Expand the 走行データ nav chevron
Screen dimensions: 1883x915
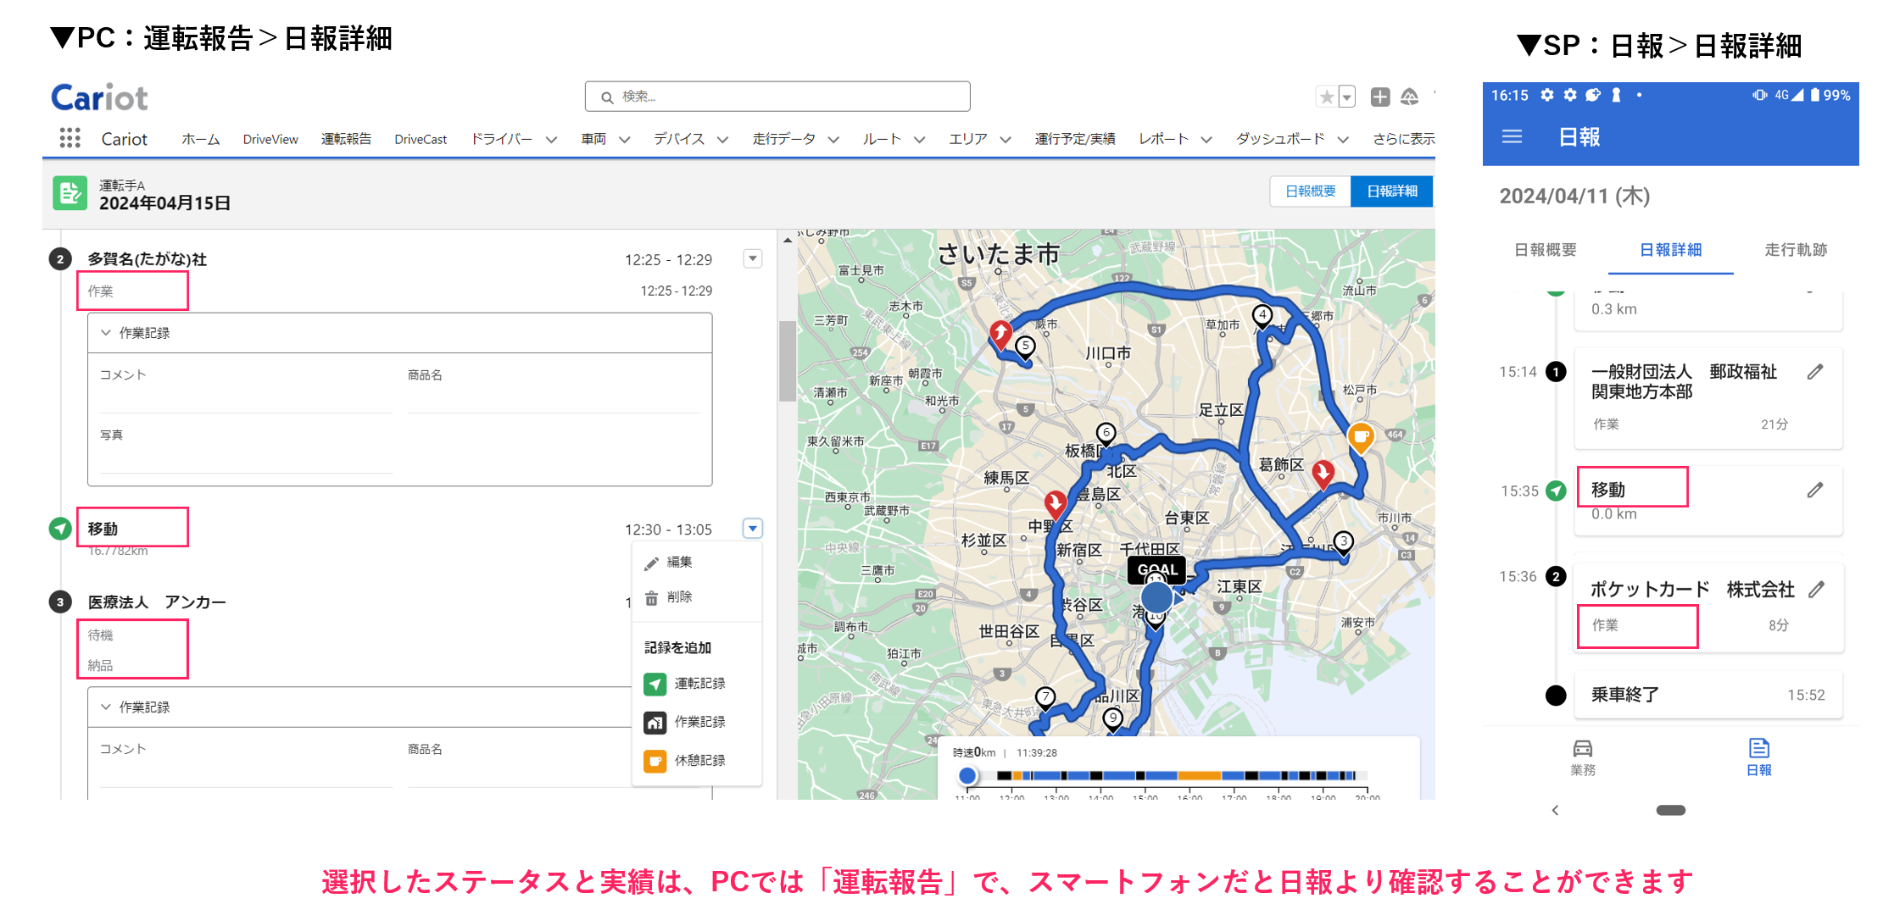click(x=834, y=140)
